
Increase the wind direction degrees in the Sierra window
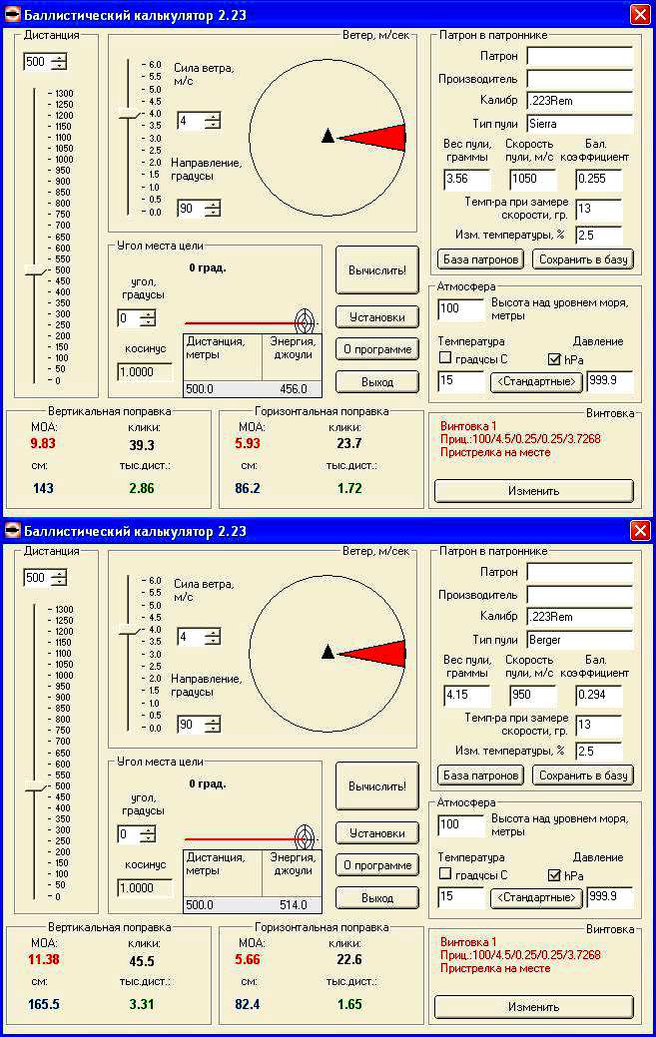(x=213, y=204)
